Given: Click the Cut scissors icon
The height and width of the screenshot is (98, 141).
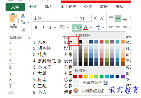Looking at the screenshot, I should [23, 15].
